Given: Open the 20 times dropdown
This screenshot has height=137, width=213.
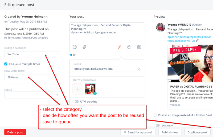Looking at the screenshot, I should click(32, 77).
